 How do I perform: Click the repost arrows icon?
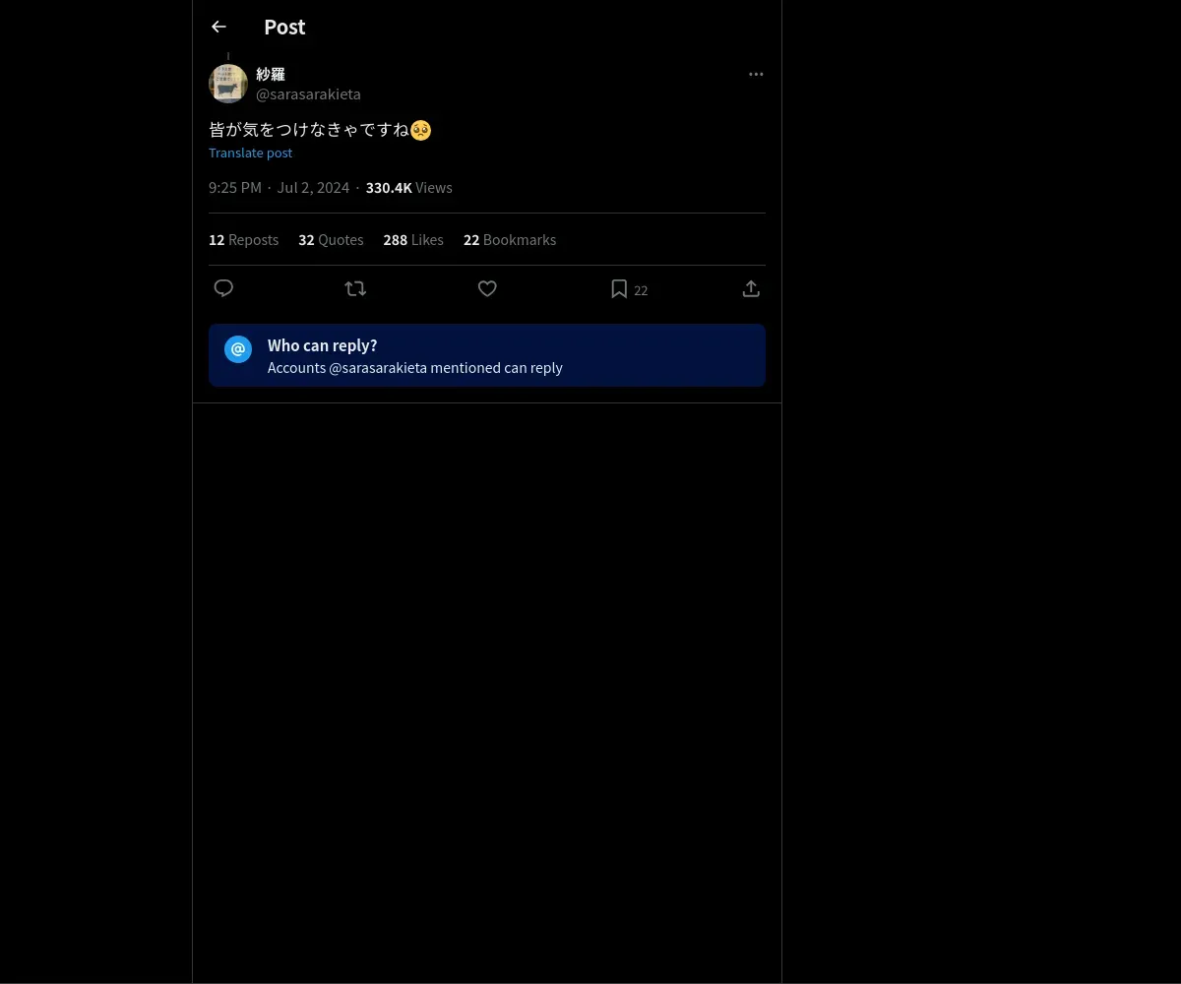(x=355, y=288)
